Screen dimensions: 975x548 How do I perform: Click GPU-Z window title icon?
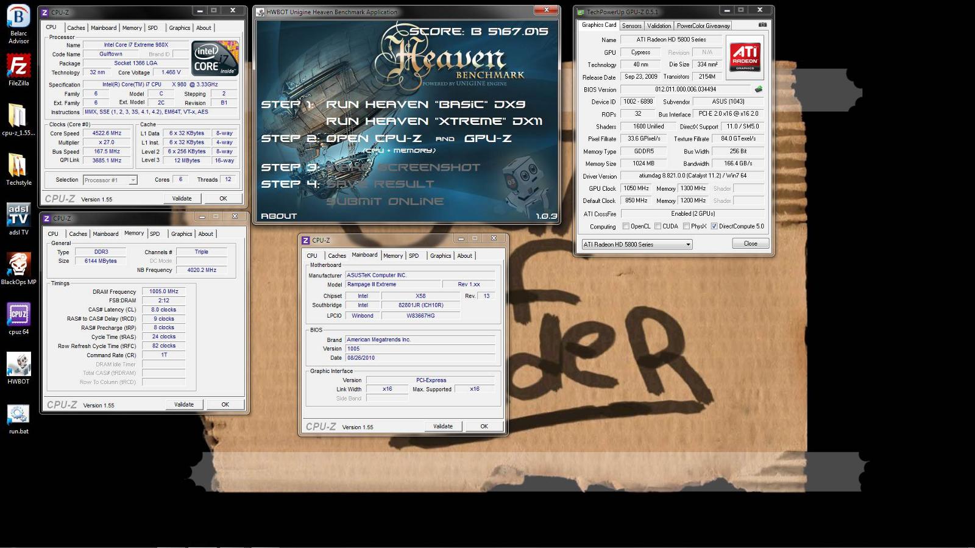tap(581, 12)
